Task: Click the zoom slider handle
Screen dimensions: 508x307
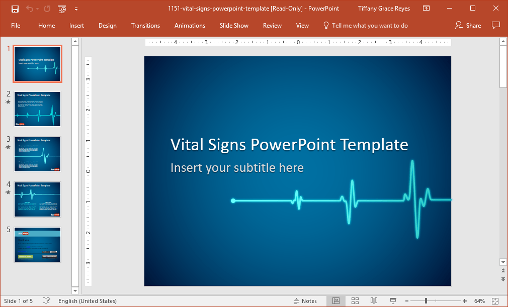Action: click(x=426, y=301)
